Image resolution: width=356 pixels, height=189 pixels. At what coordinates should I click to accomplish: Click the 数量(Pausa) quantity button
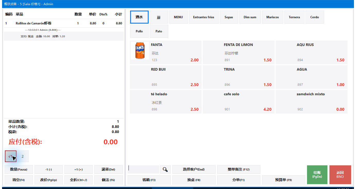[x=19, y=169]
